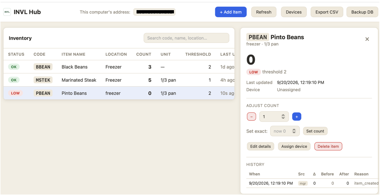
Task: Click the BBEAN code badge
Action: click(43, 67)
